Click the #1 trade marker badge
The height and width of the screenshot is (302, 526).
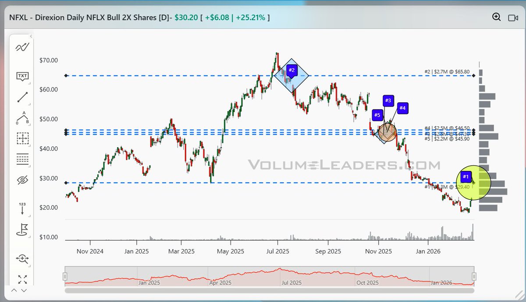coord(466,177)
